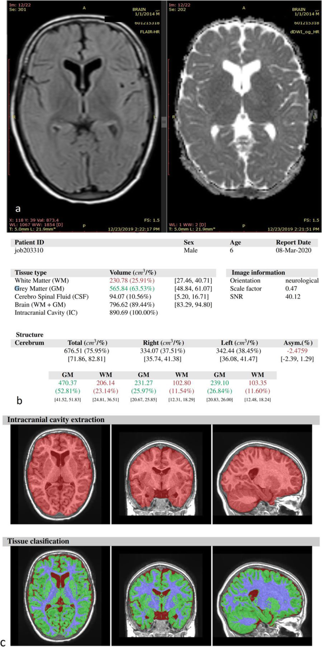
Task: Click the 'Intracranial Cavity (IC)' row label
Action: click(x=47, y=312)
